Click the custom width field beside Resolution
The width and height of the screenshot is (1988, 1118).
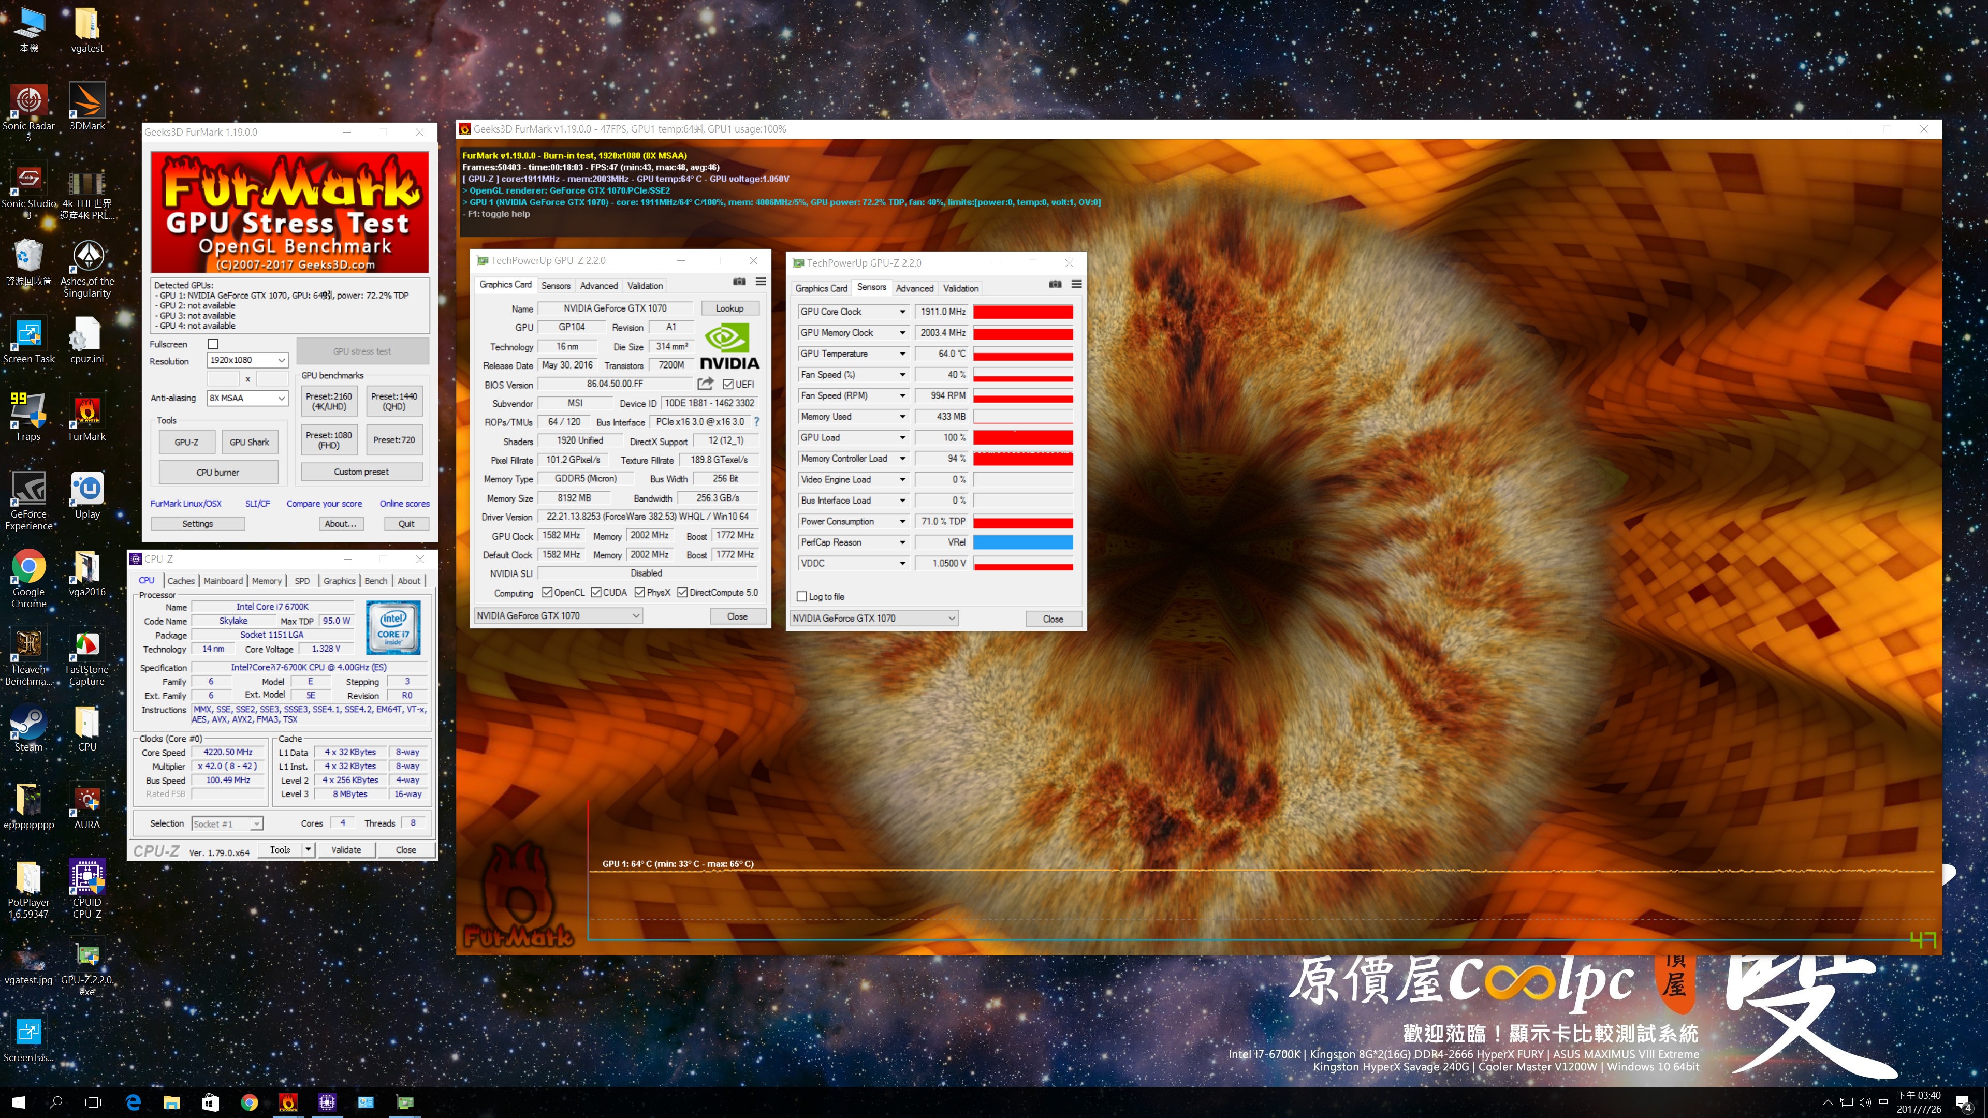tap(224, 379)
